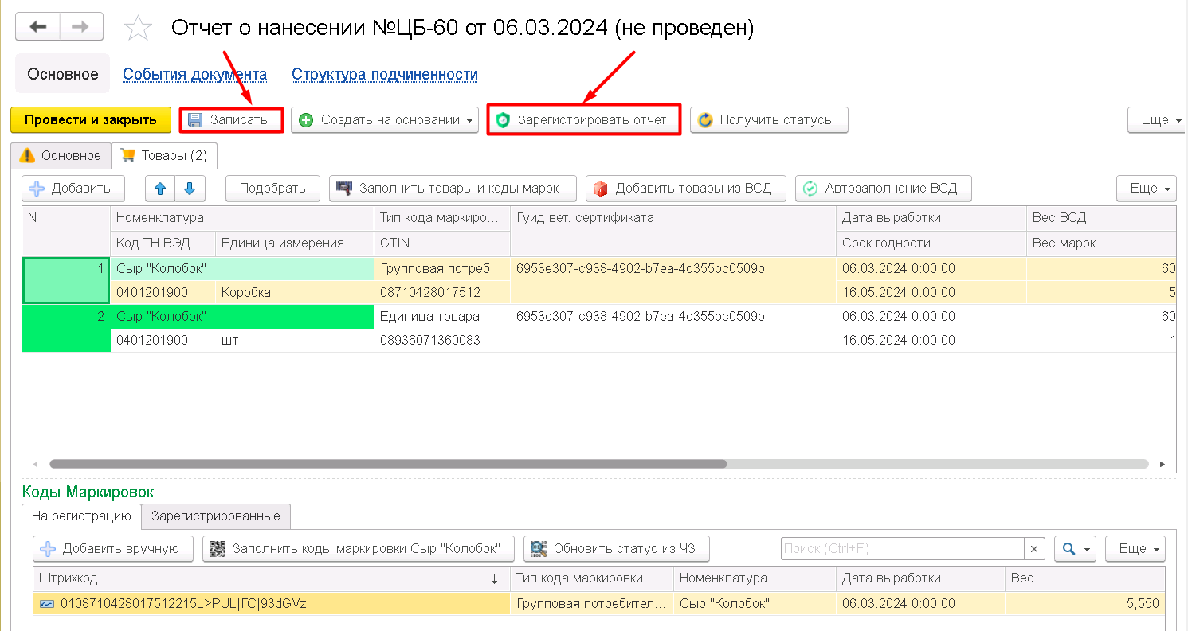Click Вес column header in codes table
The width and height of the screenshot is (1188, 631).
(1084, 578)
